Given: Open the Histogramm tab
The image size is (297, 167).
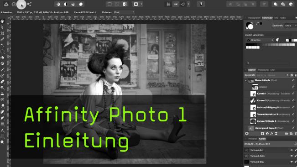Looking at the screenshot, I should (x=254, y=18).
